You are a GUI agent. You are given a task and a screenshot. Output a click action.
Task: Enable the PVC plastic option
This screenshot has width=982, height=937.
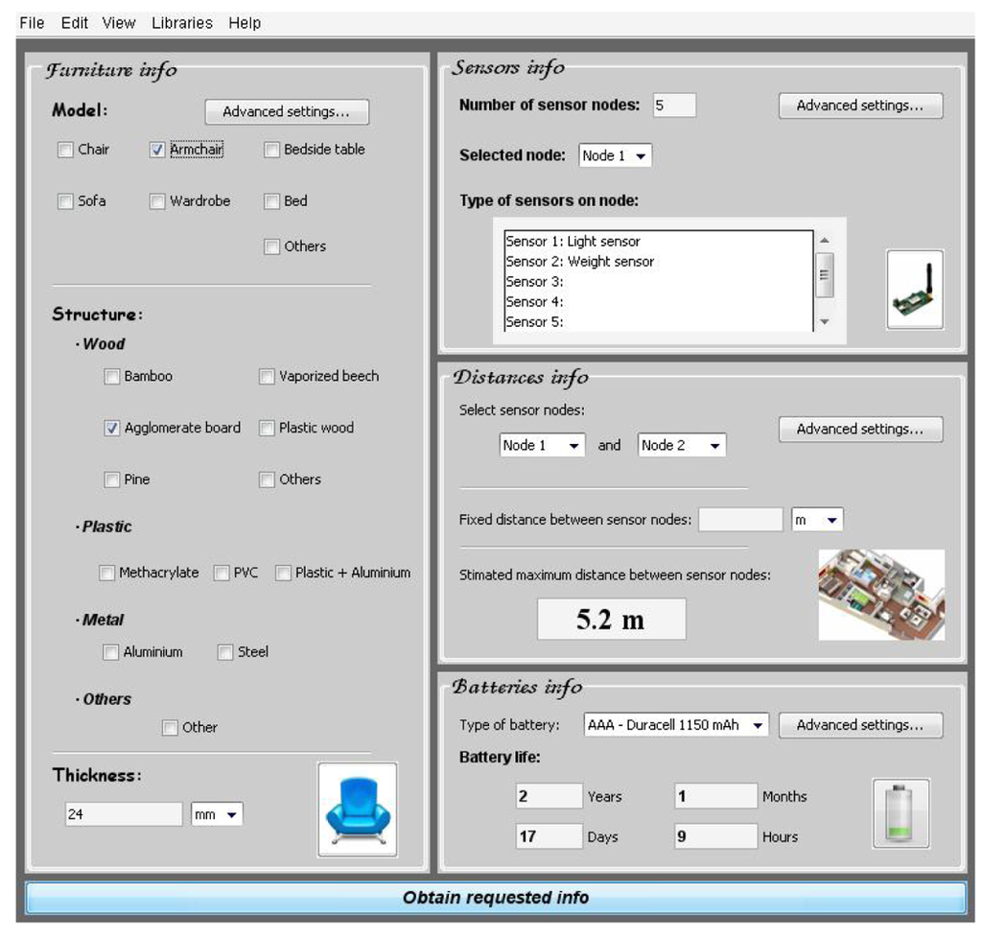[220, 573]
